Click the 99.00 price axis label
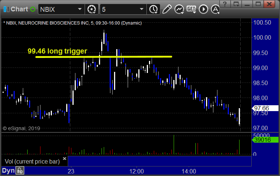This screenshot has height=176, width=280. 260,68
